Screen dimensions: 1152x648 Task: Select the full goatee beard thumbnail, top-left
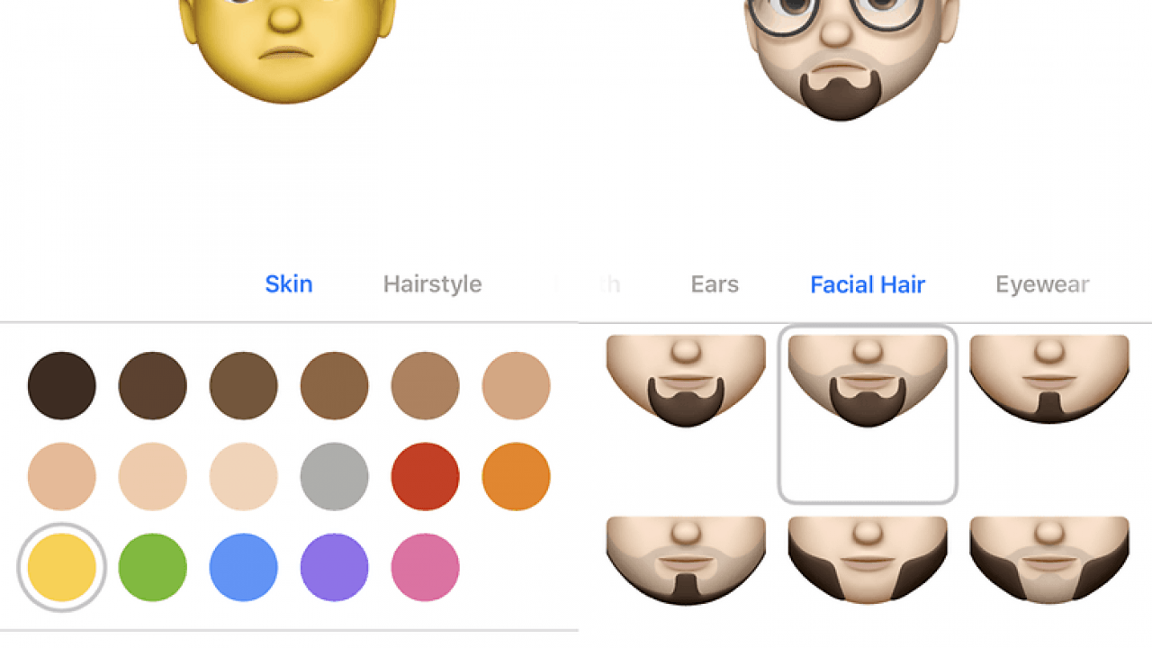[x=686, y=381]
